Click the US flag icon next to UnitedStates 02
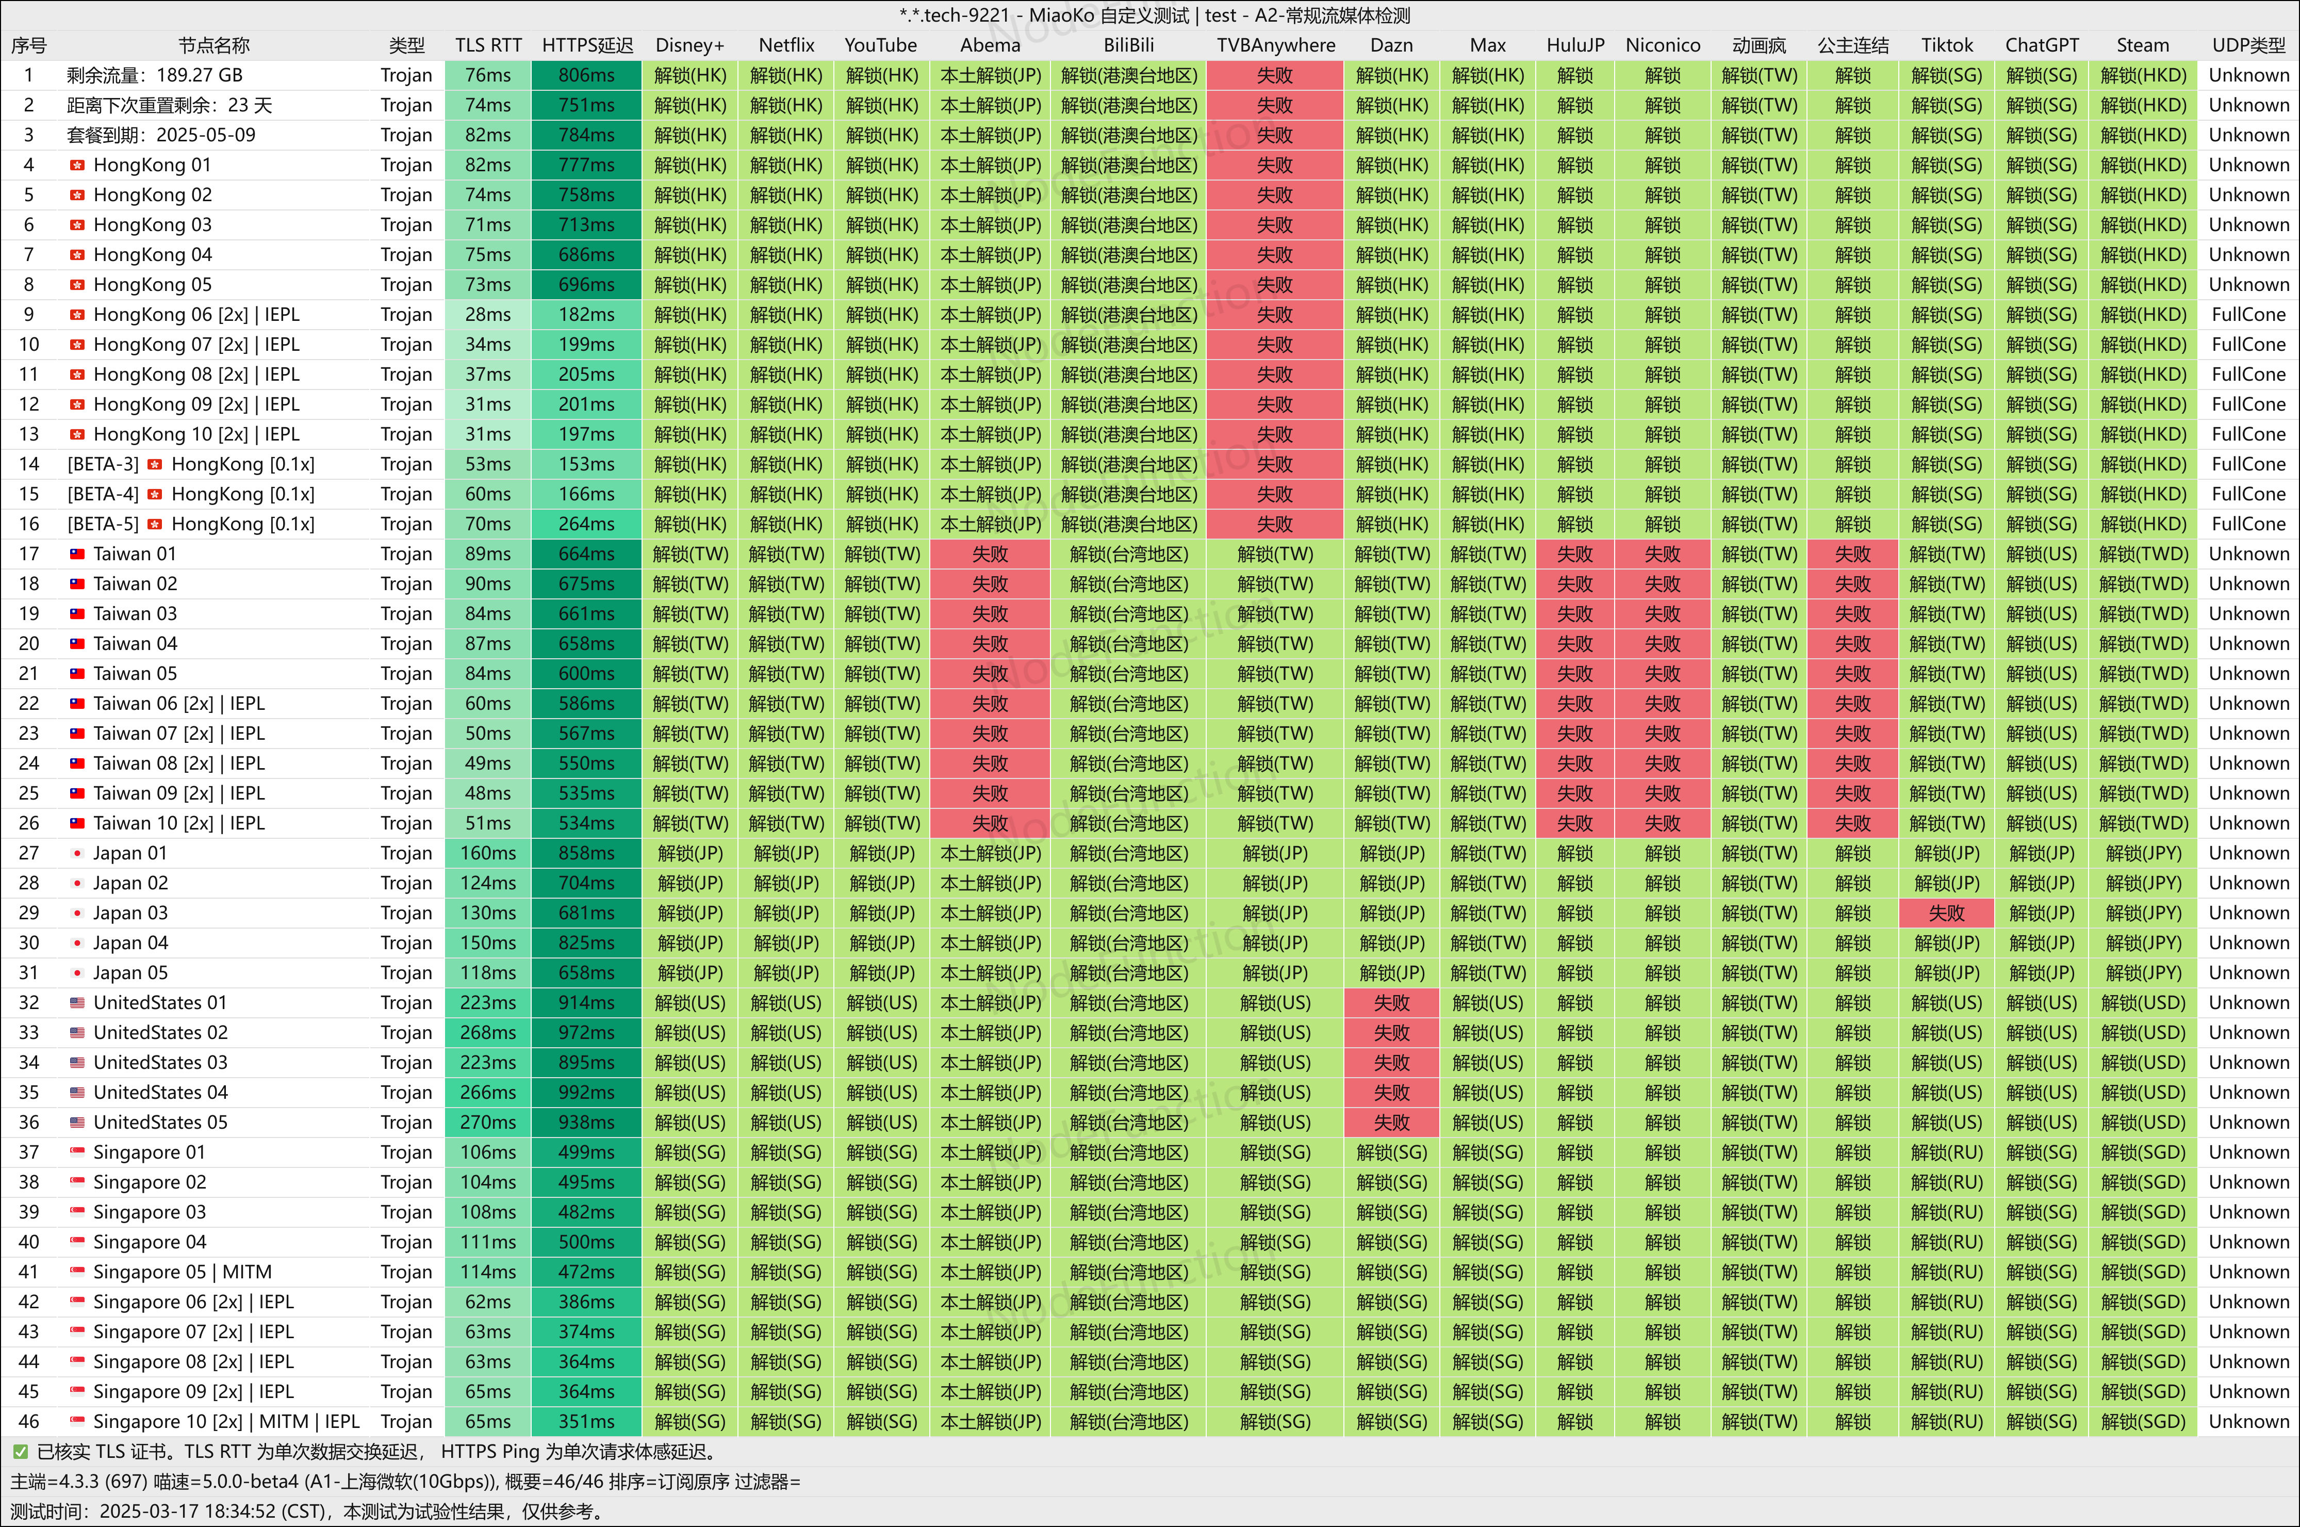 point(77,1033)
